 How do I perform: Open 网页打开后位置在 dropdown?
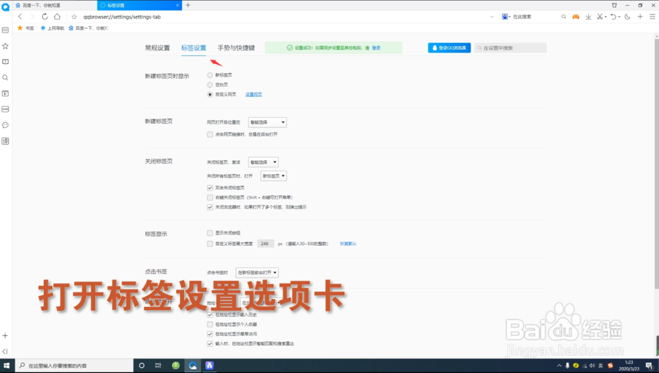point(268,123)
